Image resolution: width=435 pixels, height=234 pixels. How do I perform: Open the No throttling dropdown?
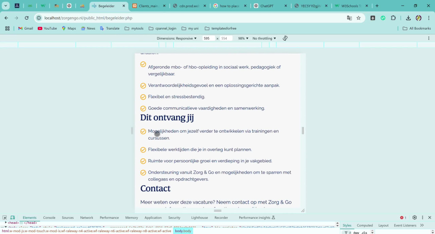point(264,38)
